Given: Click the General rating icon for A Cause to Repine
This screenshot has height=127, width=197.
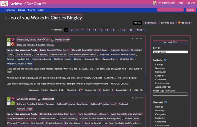Looking at the screenshot, I should 9,99.
